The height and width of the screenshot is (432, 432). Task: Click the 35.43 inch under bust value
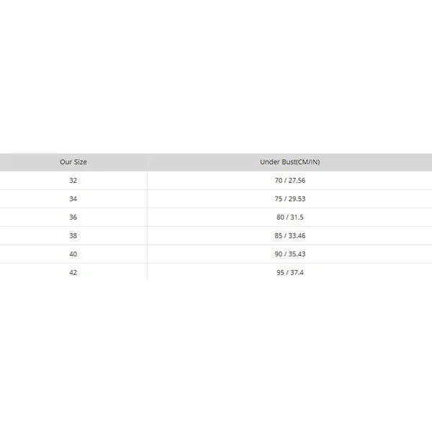click(x=297, y=254)
